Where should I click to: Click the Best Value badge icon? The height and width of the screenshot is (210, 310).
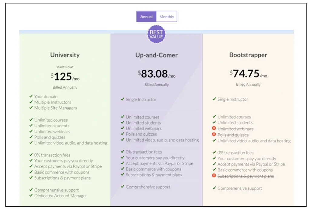156,34
